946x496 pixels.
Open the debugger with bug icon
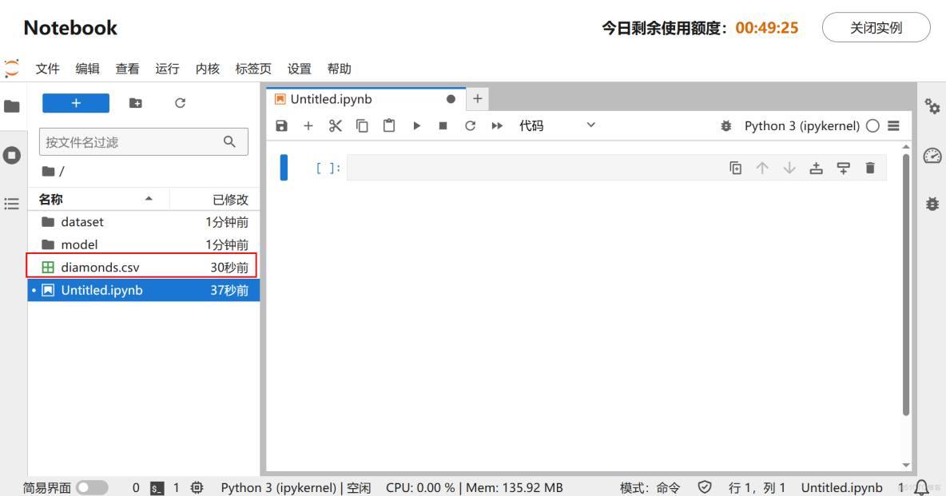[932, 203]
